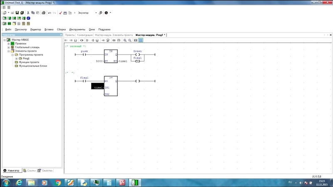333x187 pixels.
Task: Switch to the Конфигурация tab
Action: pyautogui.click(x=85, y=35)
